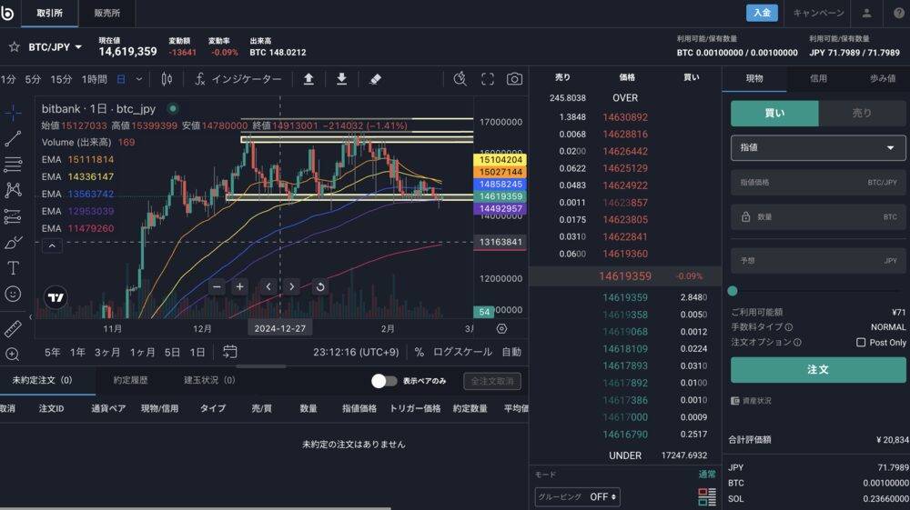The width and height of the screenshot is (910, 510).
Task: Open the emoji sticker tool
Action: click(x=13, y=294)
